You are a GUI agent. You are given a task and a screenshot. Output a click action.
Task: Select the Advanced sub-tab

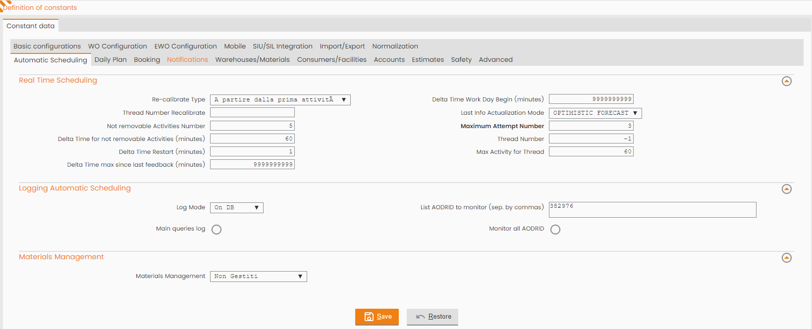[496, 59]
